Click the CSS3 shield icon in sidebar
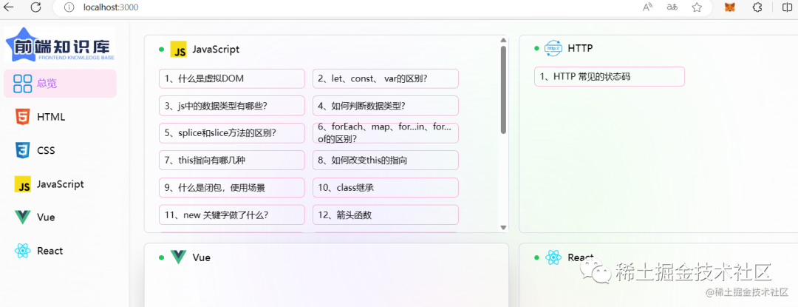The height and width of the screenshot is (307, 798). [x=22, y=151]
